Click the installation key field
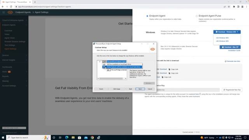This screenshot has width=249, height=140. point(188,90)
